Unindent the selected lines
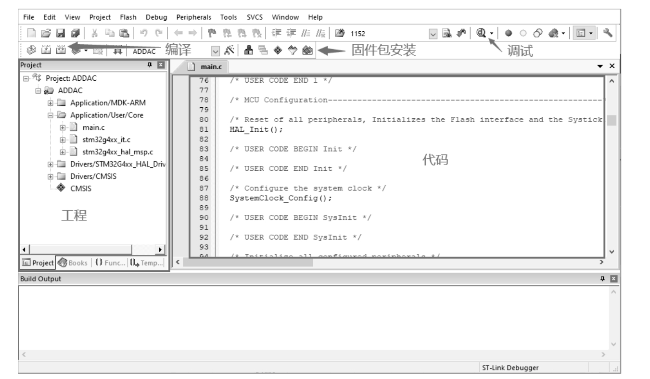Viewport: 650px width, 379px height. 291,33
